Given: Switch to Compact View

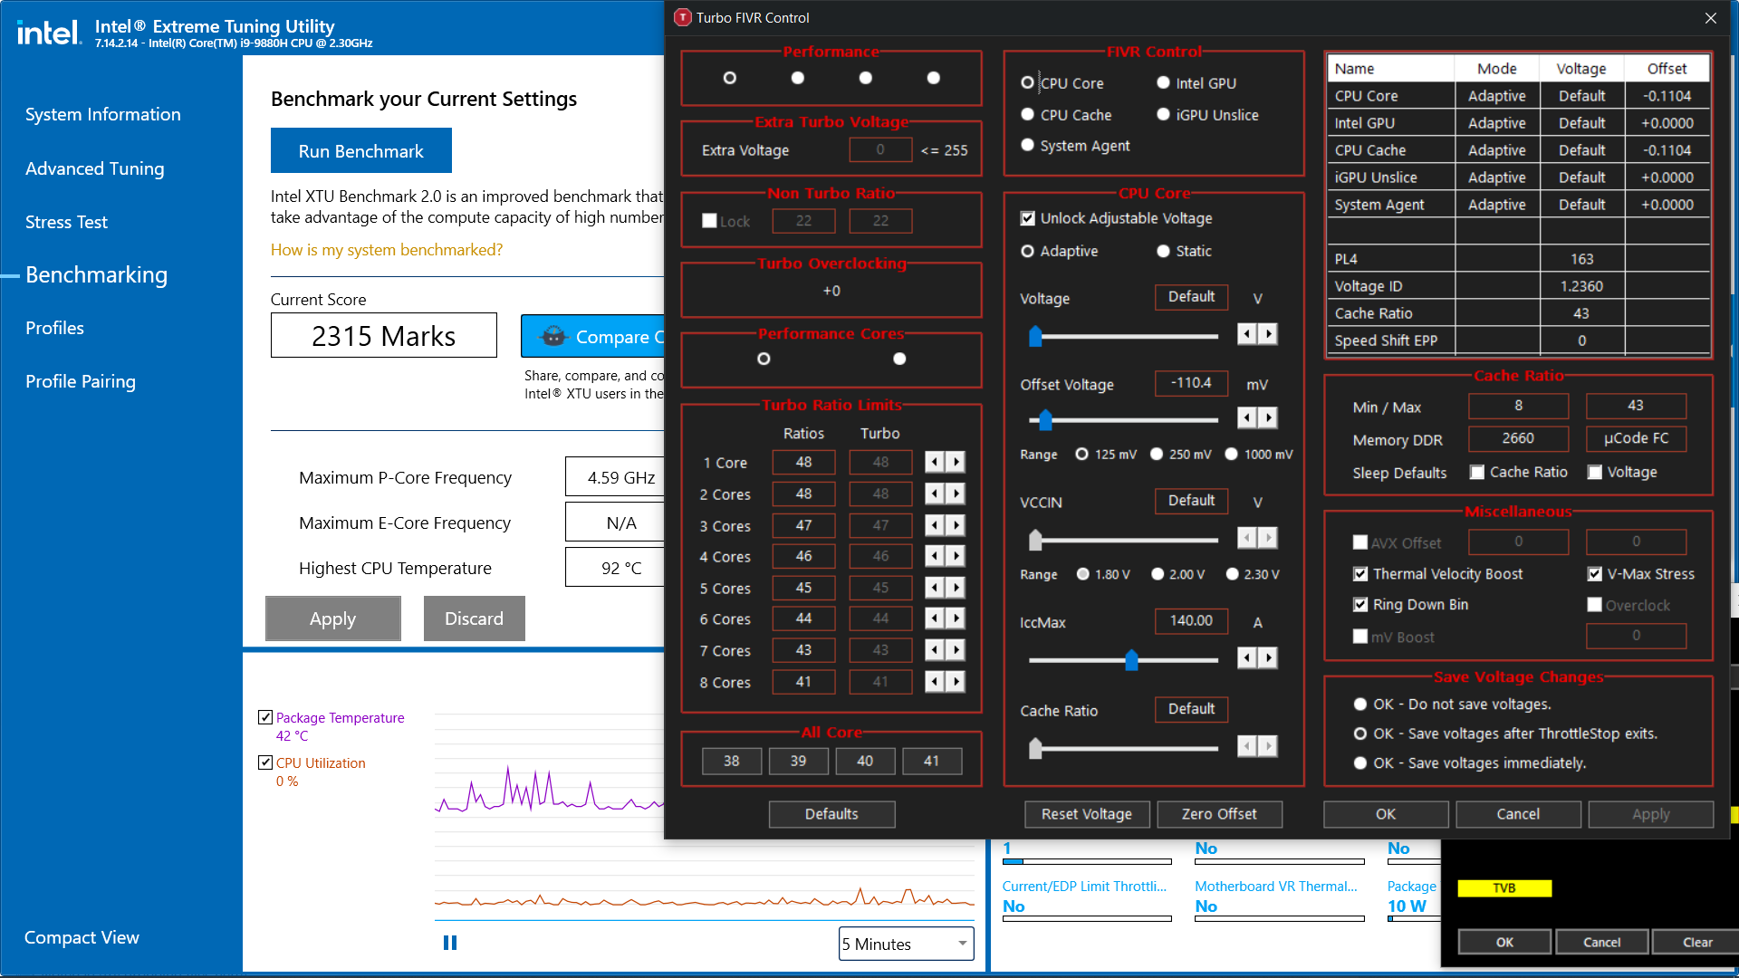Looking at the screenshot, I should [82, 937].
